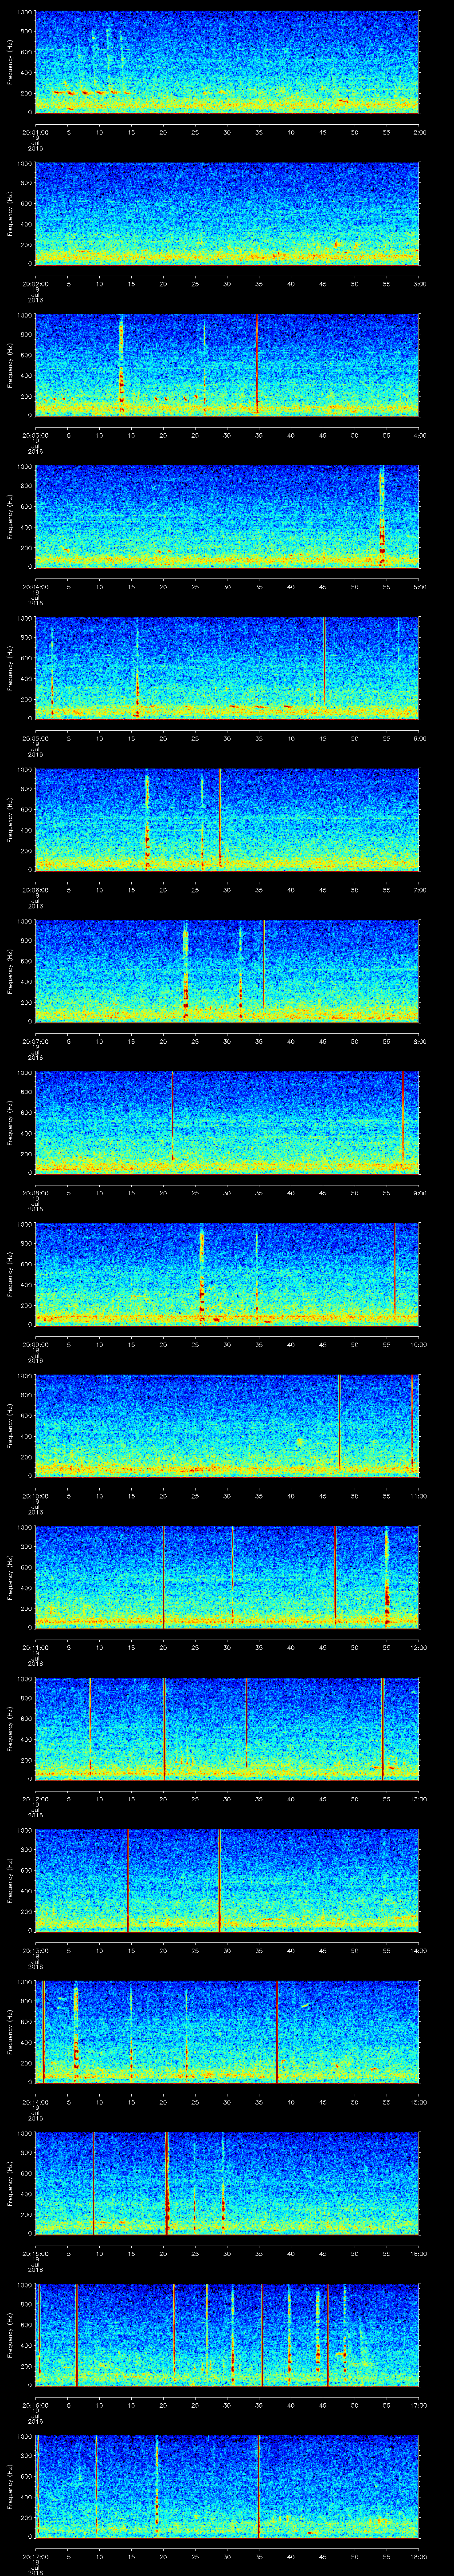Click the 11:00 end time label
The height and width of the screenshot is (2576, 454).
pyautogui.click(x=418, y=1495)
